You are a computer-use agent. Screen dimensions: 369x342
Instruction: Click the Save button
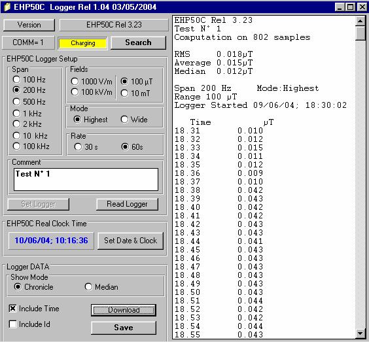[x=124, y=328]
